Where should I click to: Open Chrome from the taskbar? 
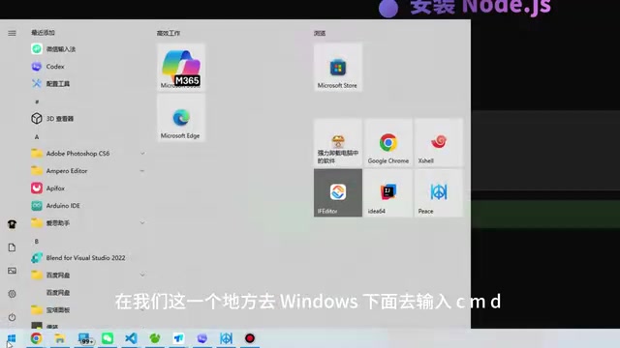click(36, 338)
